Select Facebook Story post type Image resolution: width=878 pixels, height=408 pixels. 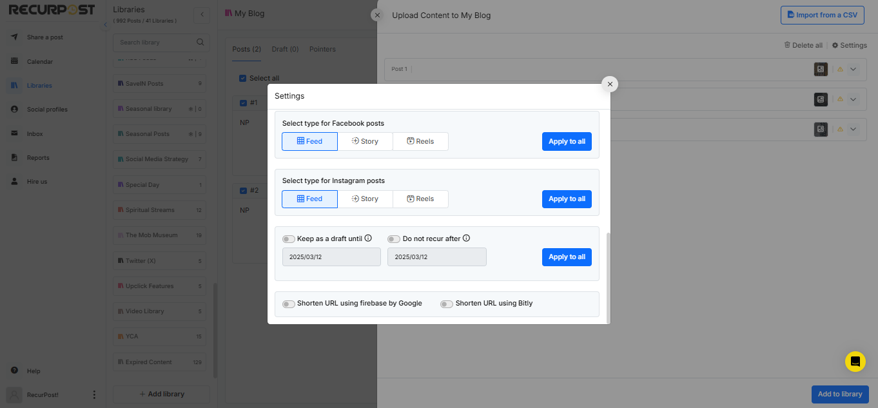[365, 141]
